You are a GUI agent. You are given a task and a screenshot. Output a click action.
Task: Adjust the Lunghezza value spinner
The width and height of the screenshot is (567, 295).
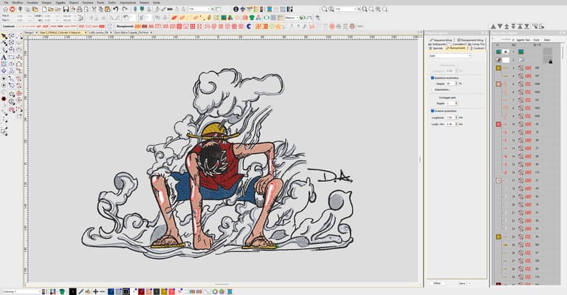coord(456,118)
